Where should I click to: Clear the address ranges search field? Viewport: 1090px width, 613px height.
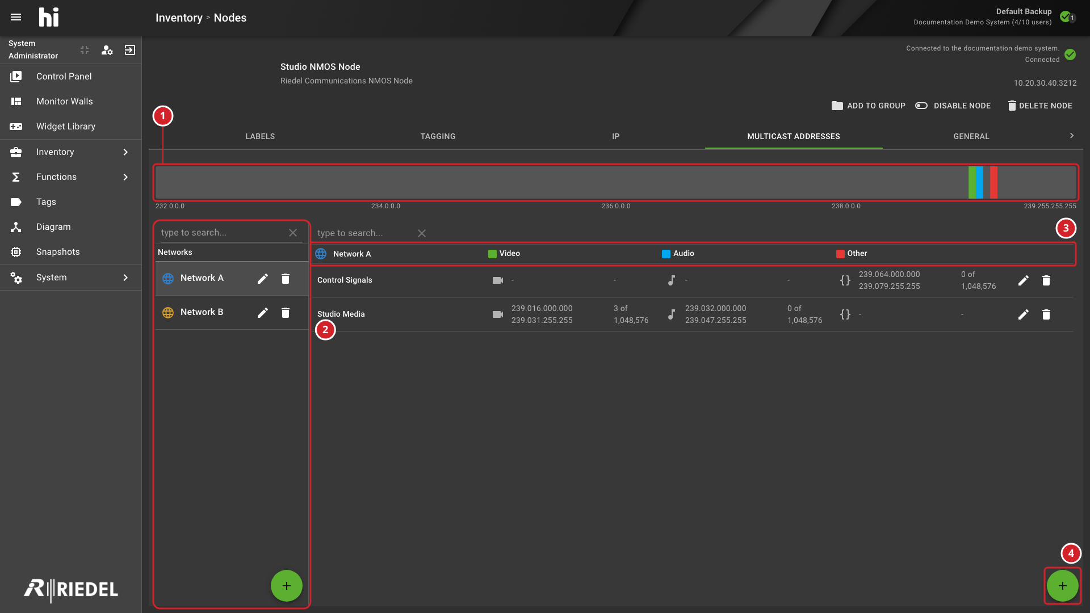tap(422, 233)
